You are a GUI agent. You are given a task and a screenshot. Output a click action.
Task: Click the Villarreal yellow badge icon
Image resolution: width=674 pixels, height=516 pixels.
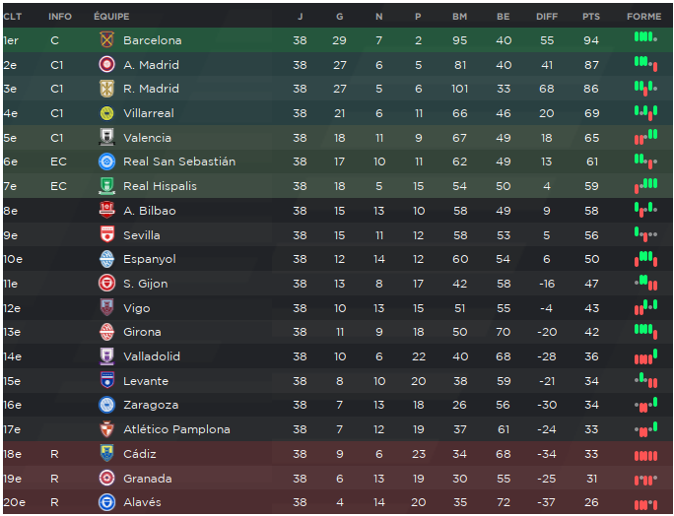point(106,113)
